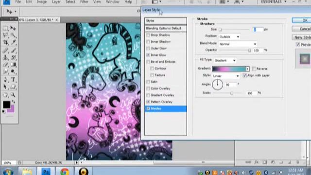Click the New Style button
This screenshot has width=311, height=175.
[x=301, y=37]
